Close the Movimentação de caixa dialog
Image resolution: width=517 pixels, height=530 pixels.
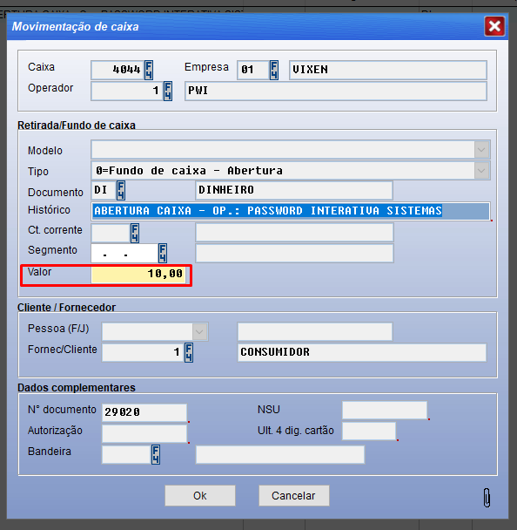pos(494,26)
